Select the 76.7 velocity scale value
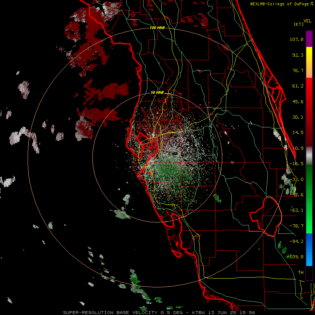The height and width of the screenshot is (315, 315). point(298,70)
